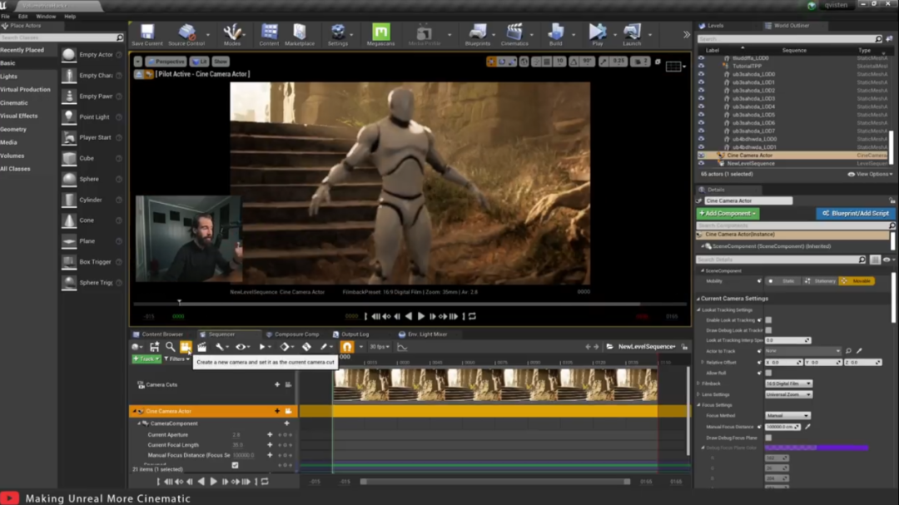
Task: Tick the Draw Debug Focus Plane checkbox
Action: pos(768,438)
